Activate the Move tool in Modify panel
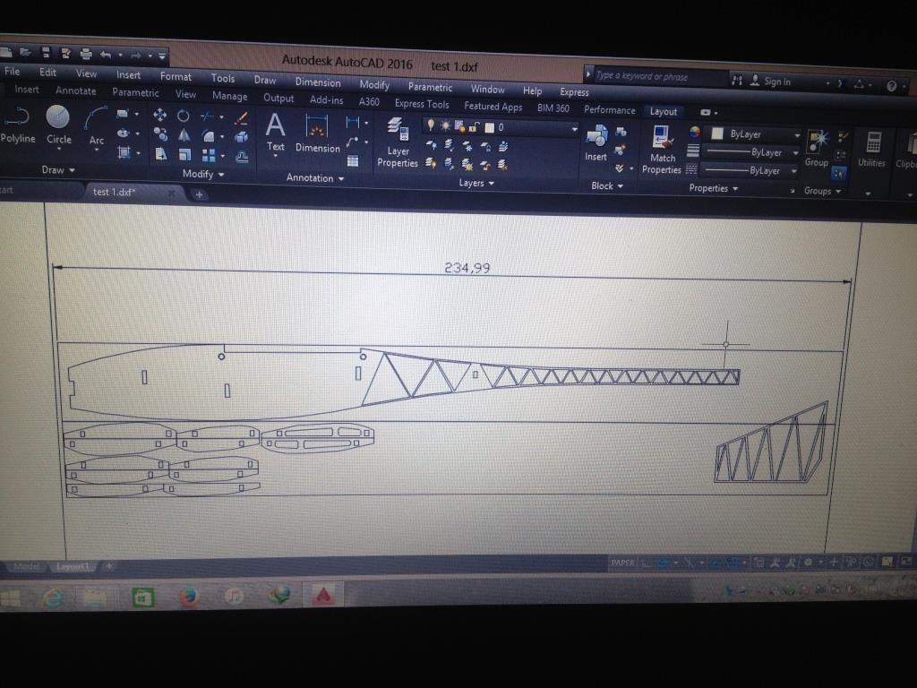Screen dimensions: 917x688 159,115
